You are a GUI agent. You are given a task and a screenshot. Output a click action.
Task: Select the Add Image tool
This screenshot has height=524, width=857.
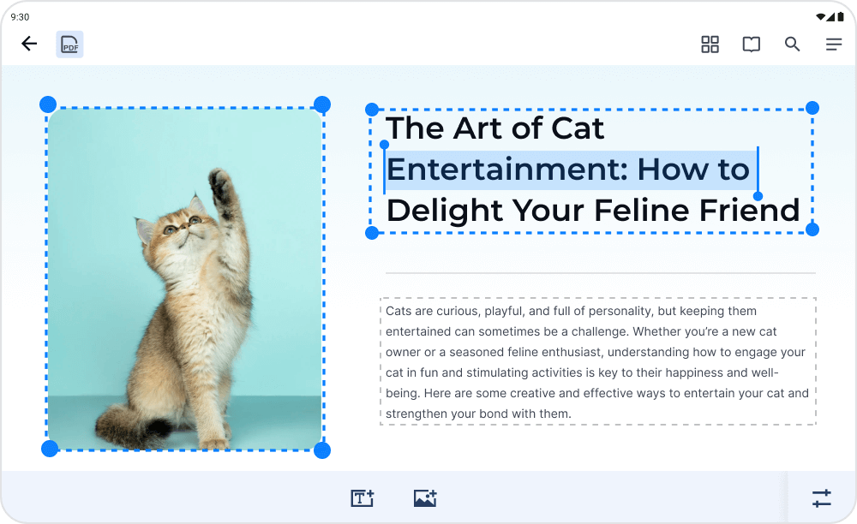[425, 497]
